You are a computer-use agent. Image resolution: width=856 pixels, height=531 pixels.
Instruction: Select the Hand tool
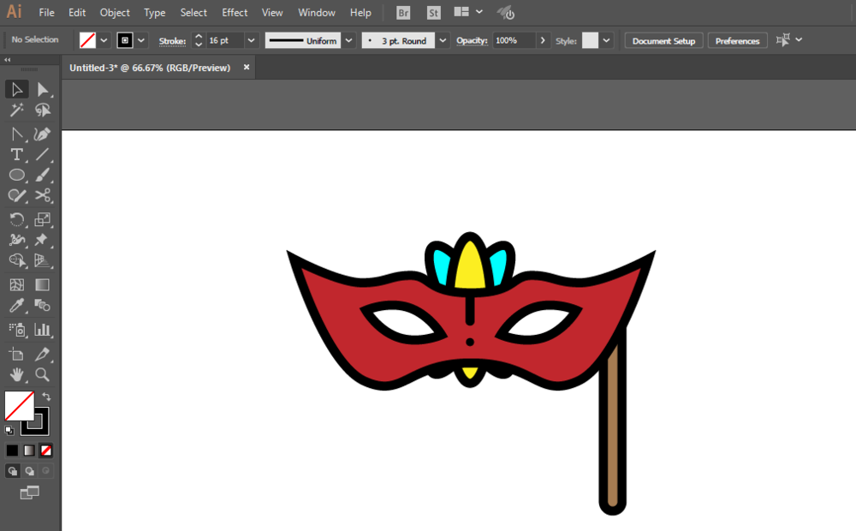(x=16, y=374)
